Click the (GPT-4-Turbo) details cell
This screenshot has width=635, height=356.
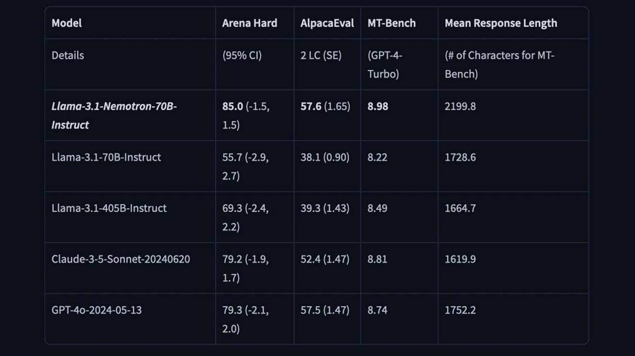pyautogui.click(x=385, y=64)
